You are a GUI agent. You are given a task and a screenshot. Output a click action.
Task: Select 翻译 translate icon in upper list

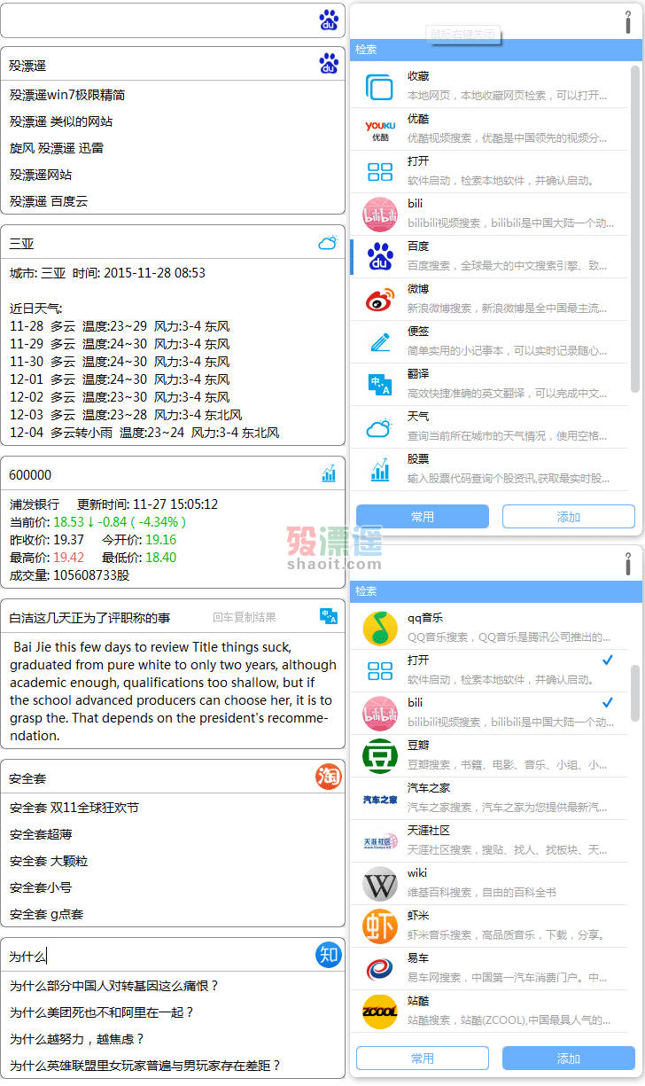(380, 384)
